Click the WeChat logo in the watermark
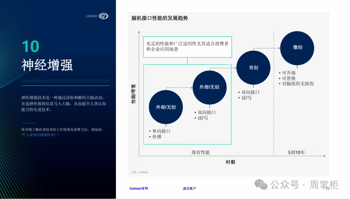This screenshot has width=350, height=199. [x=261, y=184]
